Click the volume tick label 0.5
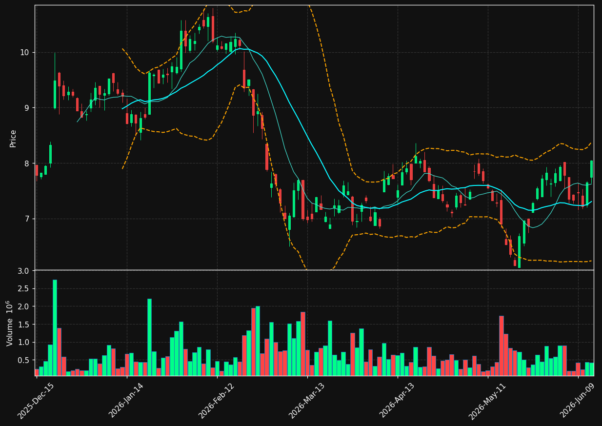The height and width of the screenshot is (426, 602). click(24, 360)
